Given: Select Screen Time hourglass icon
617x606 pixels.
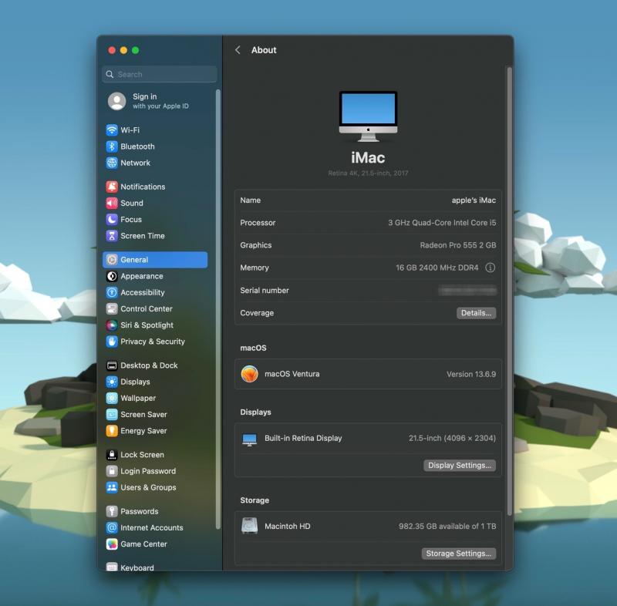Looking at the screenshot, I should [112, 236].
